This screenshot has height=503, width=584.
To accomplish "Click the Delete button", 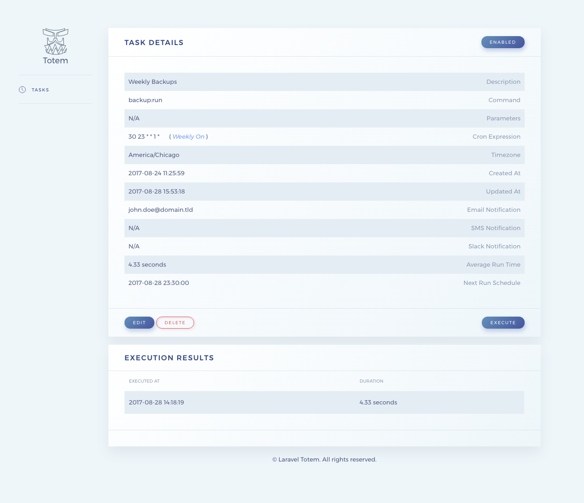I will click(175, 322).
